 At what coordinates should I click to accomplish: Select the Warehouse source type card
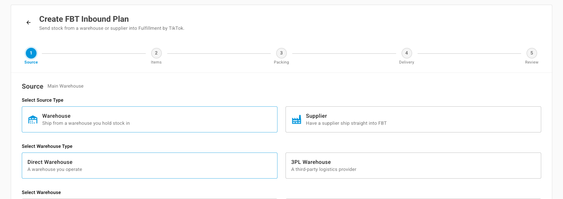(x=149, y=119)
